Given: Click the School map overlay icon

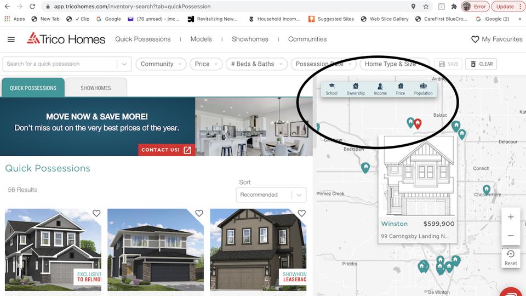Looking at the screenshot, I should pos(331,89).
